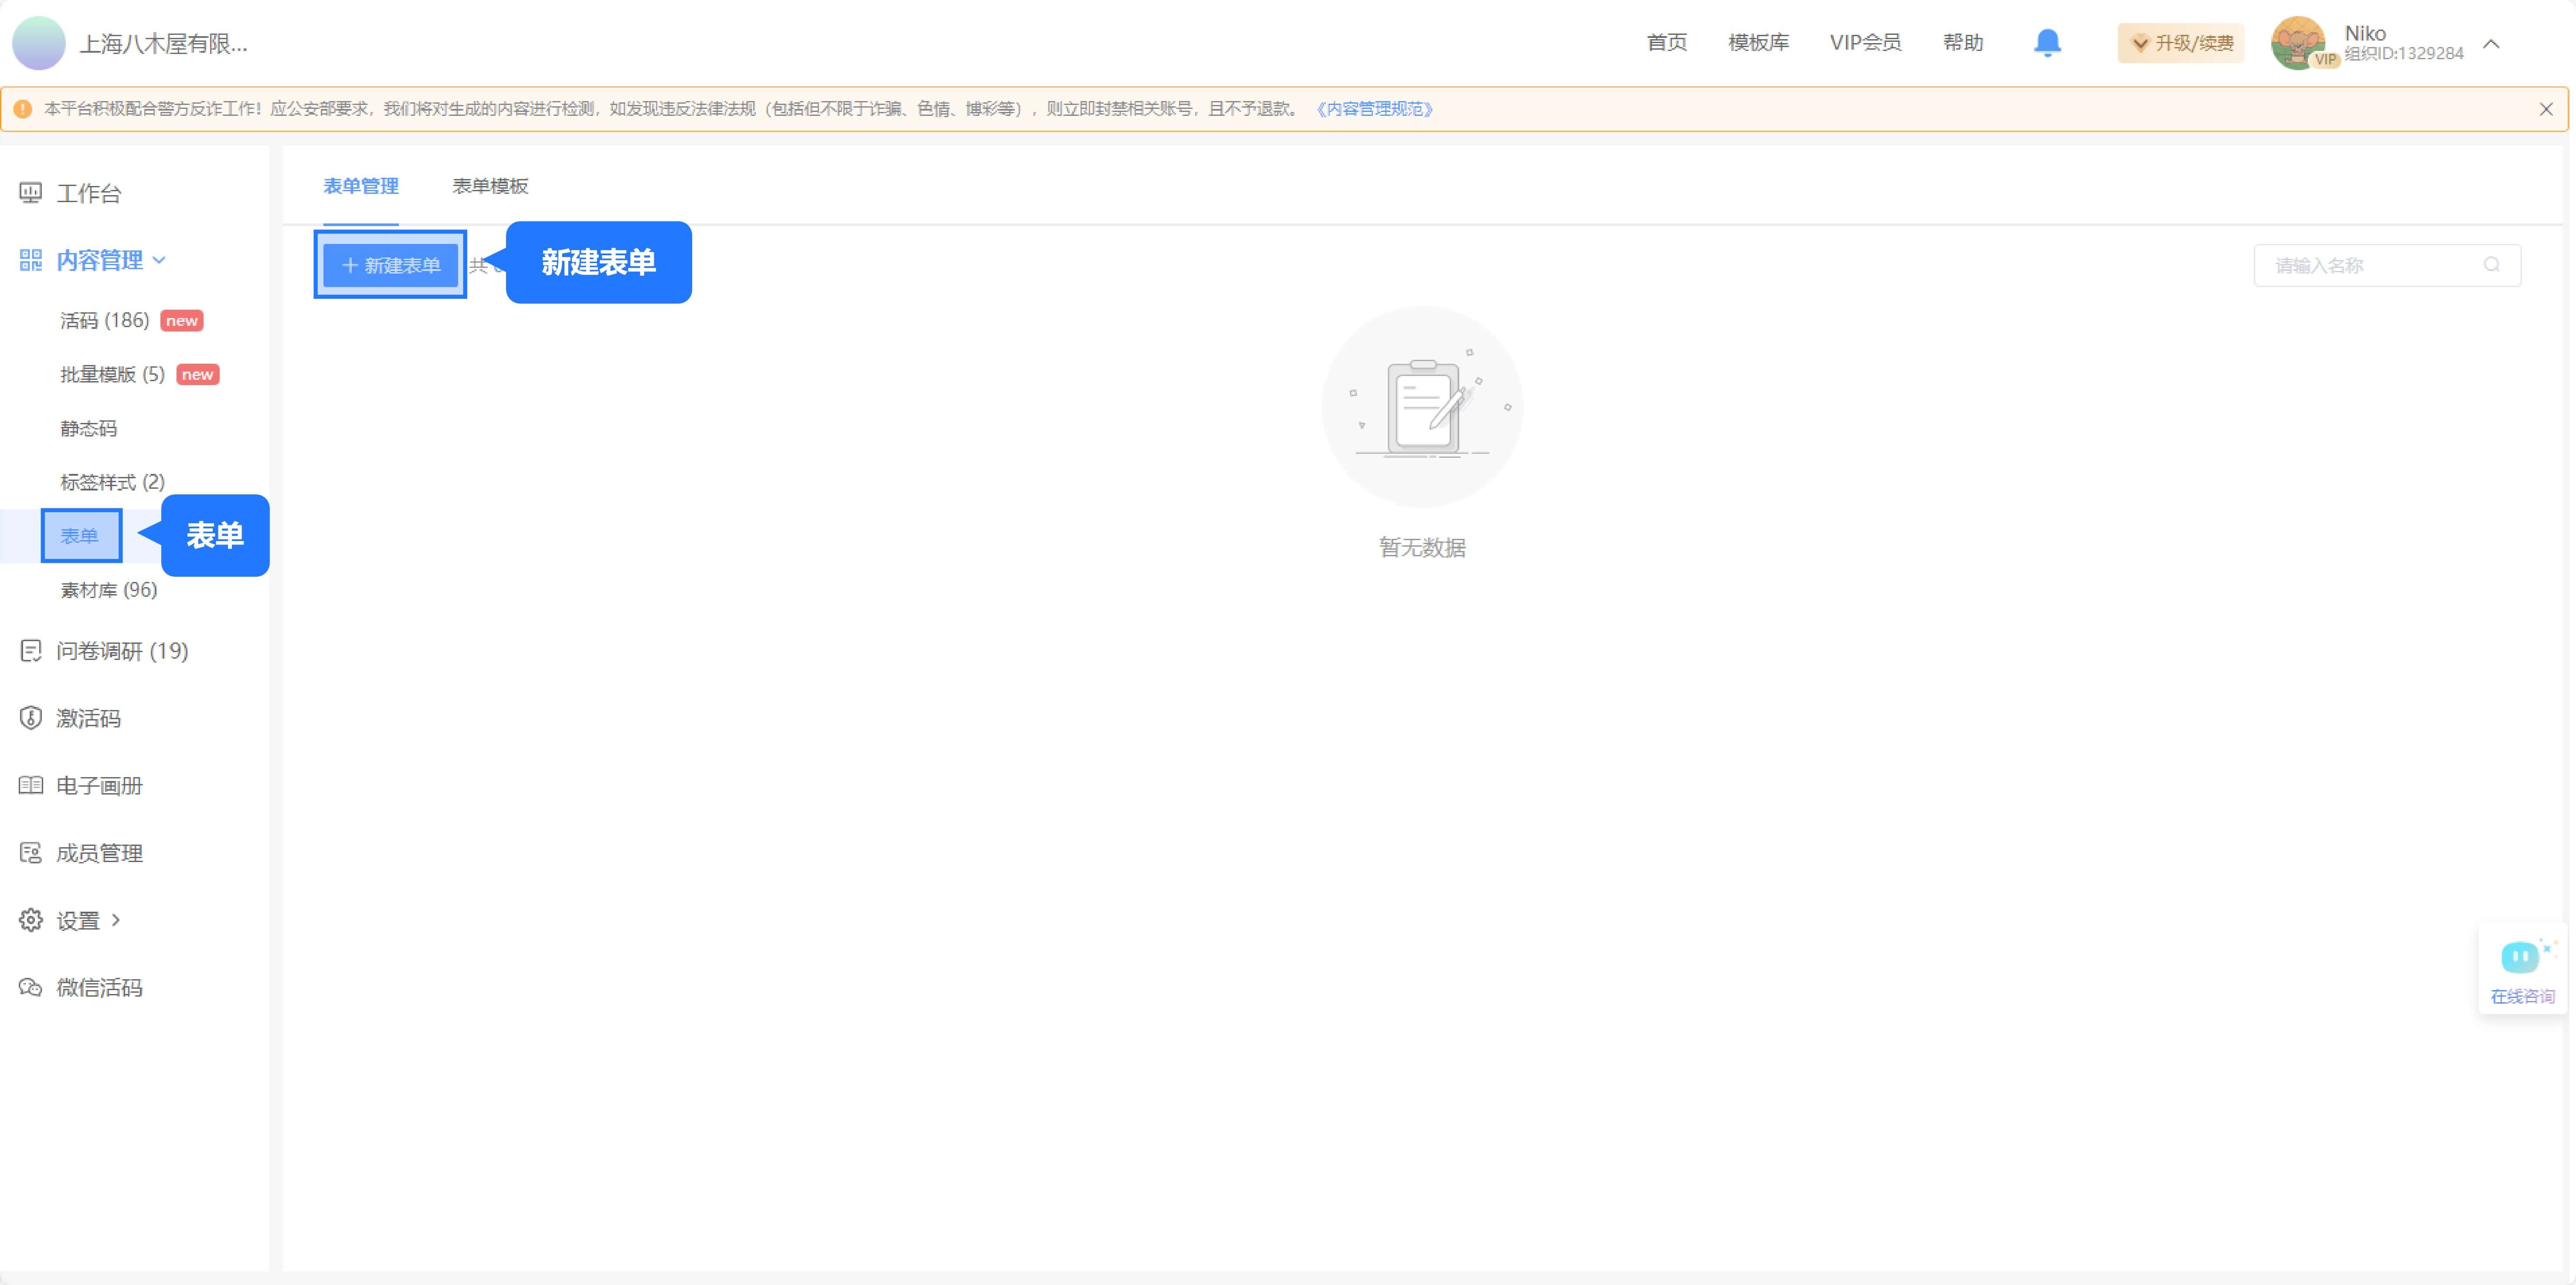Dismiss the orange warning banner

click(2545, 109)
